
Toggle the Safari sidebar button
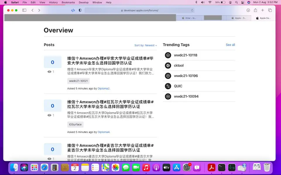coord(24,10)
